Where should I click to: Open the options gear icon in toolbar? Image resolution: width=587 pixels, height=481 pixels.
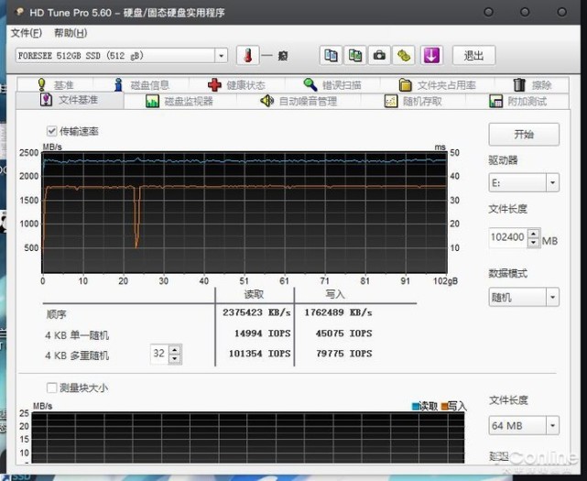(404, 56)
